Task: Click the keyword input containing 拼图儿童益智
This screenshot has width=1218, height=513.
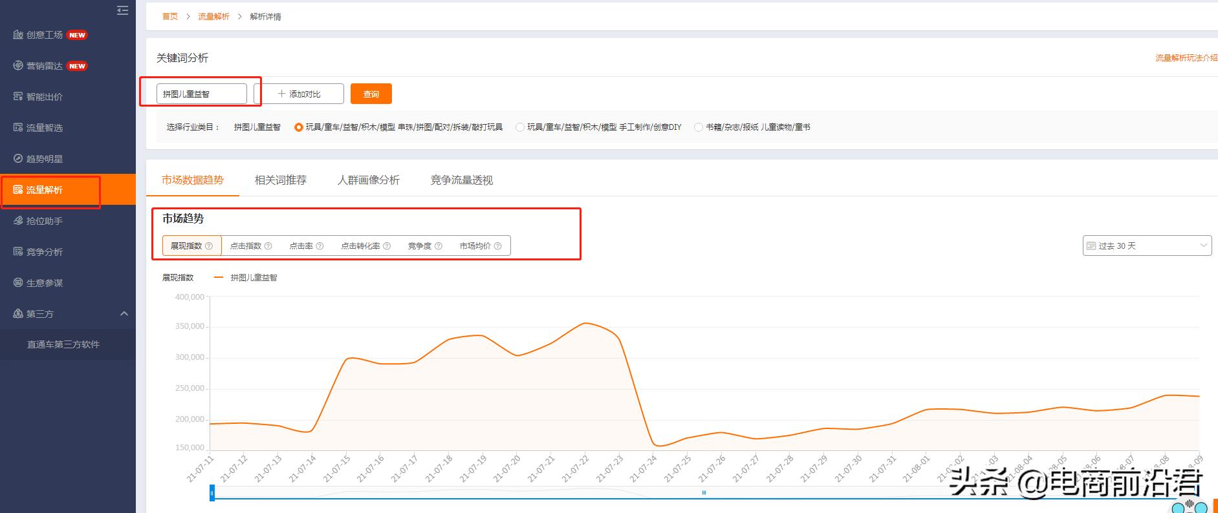Action: coord(201,94)
